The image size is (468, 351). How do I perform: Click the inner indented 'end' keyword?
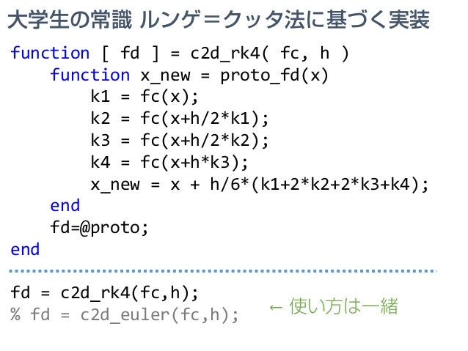[x=65, y=205]
